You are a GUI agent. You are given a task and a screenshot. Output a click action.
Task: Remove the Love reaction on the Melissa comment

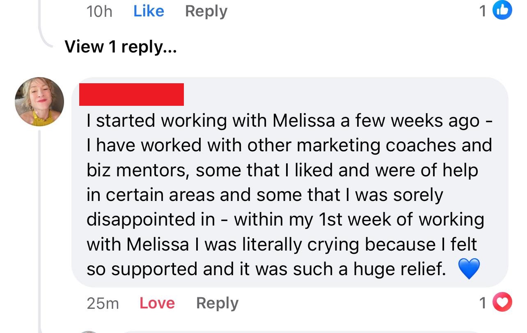[157, 303]
